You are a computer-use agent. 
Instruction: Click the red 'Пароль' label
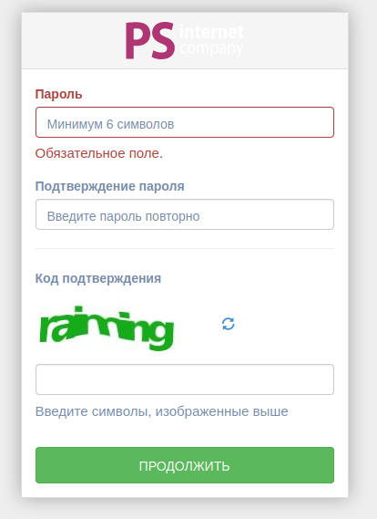click(x=58, y=94)
